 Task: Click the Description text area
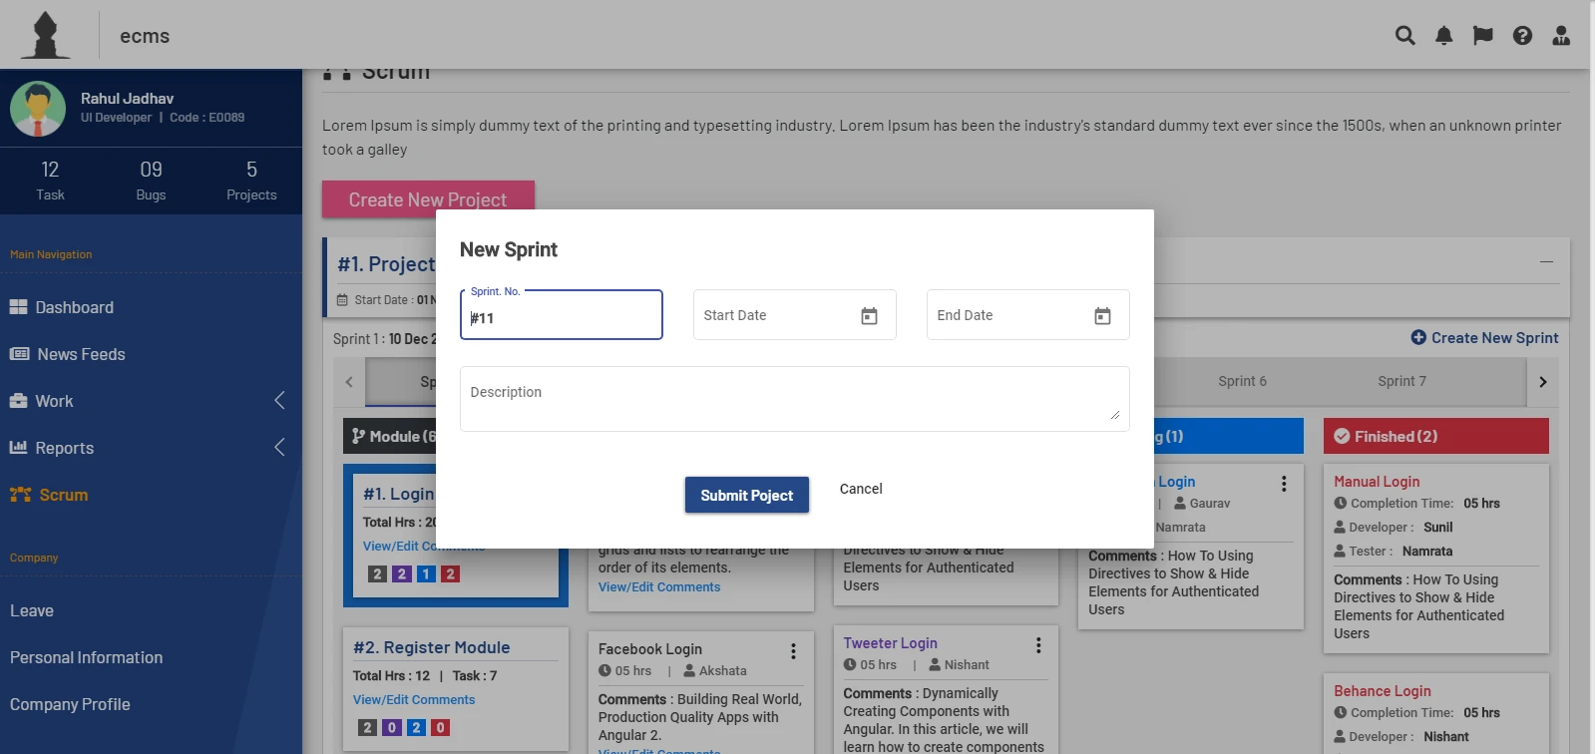coord(795,399)
